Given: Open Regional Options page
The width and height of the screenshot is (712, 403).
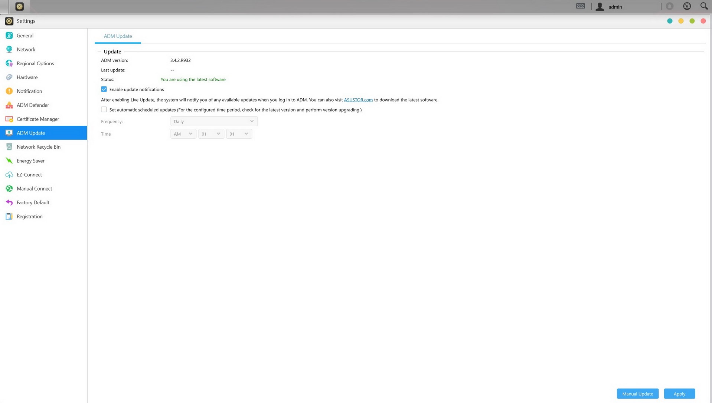Looking at the screenshot, I should 43,63.
